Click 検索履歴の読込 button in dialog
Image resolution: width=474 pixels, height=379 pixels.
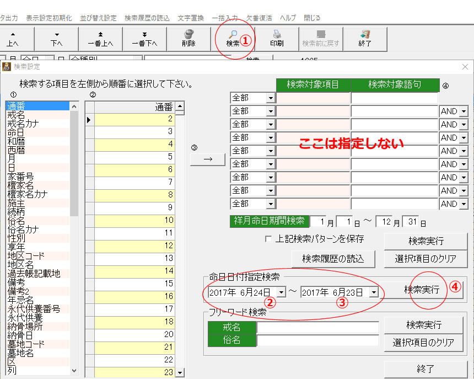pos(333,259)
